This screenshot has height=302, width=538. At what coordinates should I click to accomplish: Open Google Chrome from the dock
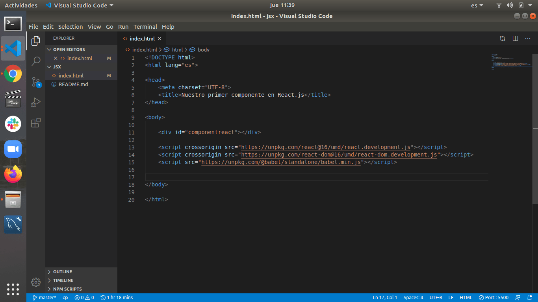pyautogui.click(x=13, y=74)
